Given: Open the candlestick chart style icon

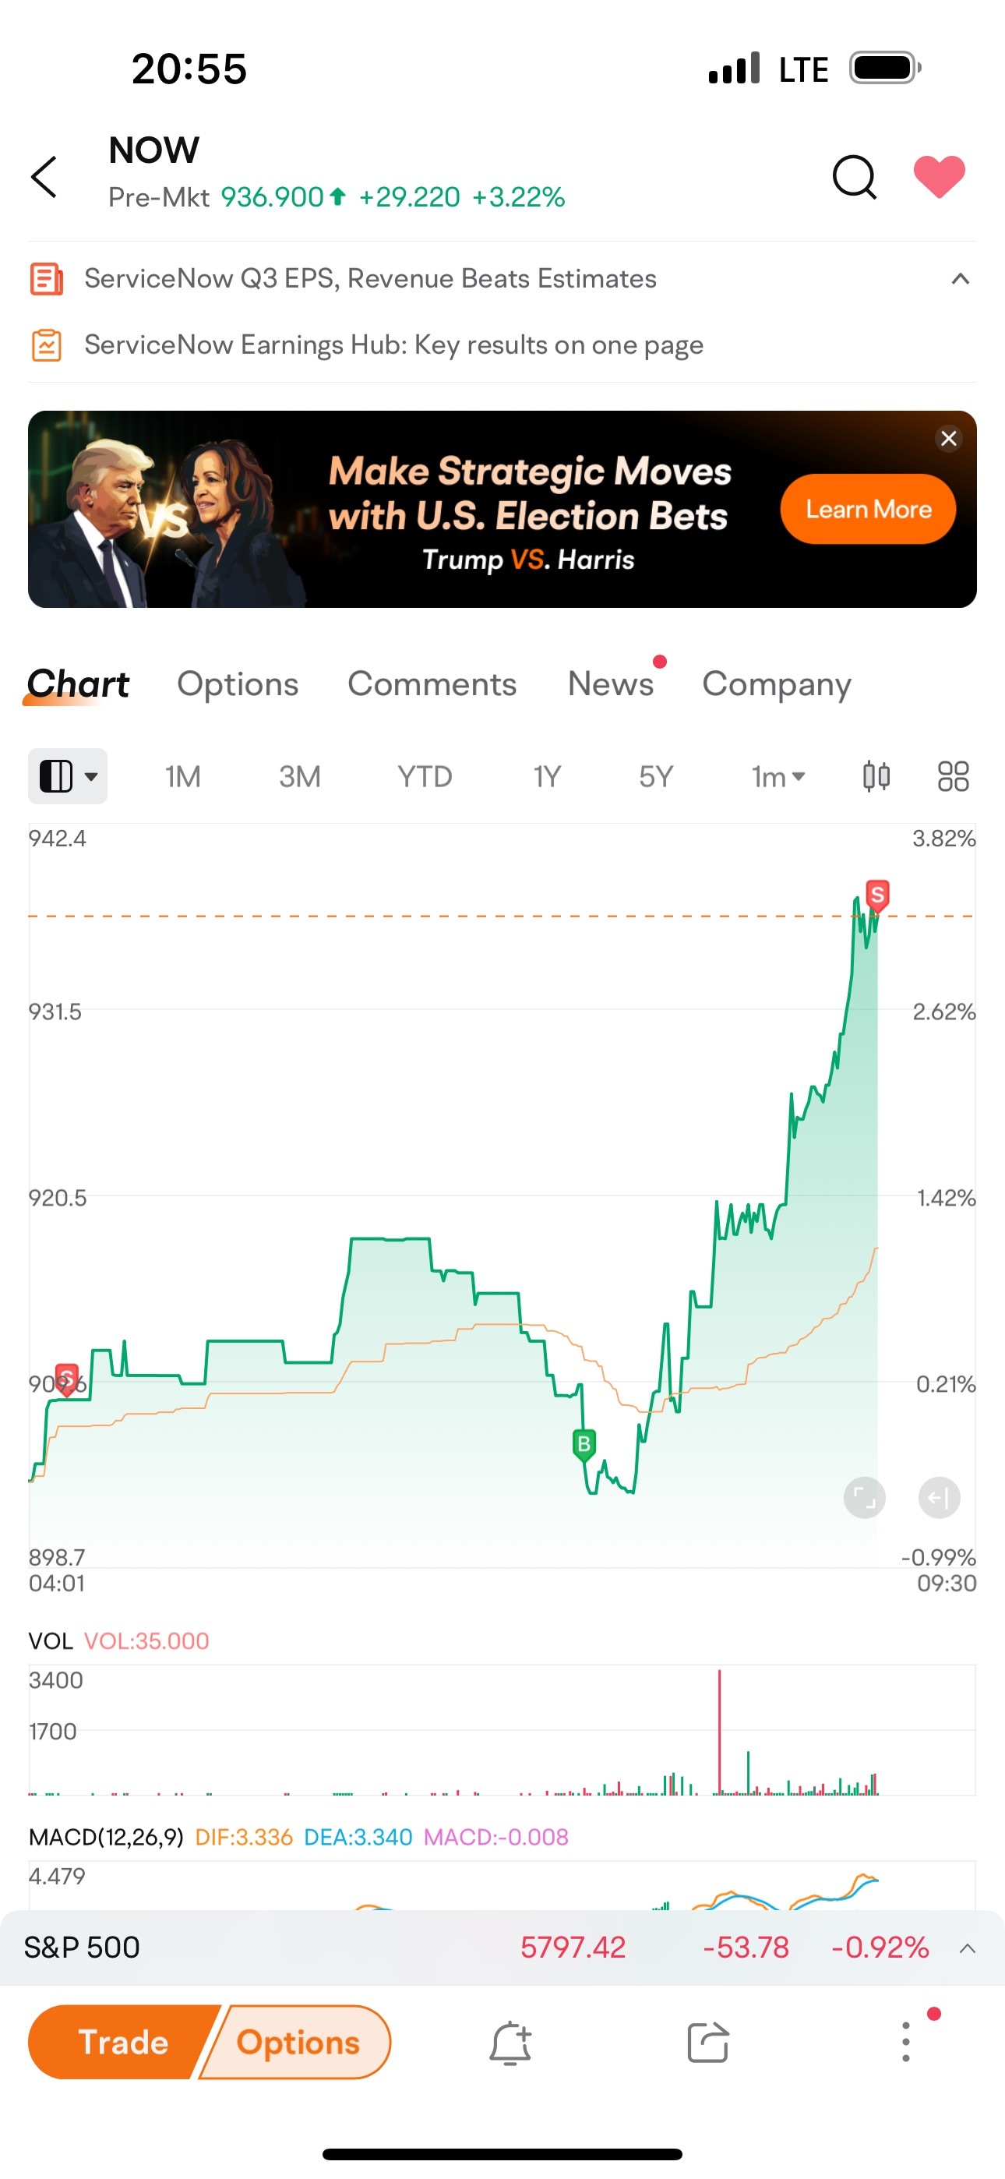Looking at the screenshot, I should tap(876, 775).
